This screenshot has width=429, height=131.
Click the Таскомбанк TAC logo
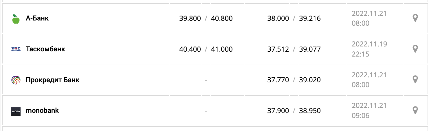[16, 49]
